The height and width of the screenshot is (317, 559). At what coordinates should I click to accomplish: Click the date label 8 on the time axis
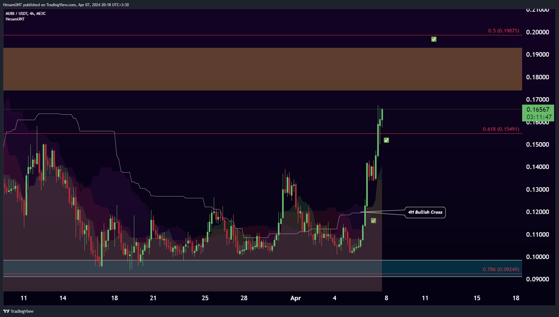tap(386, 298)
